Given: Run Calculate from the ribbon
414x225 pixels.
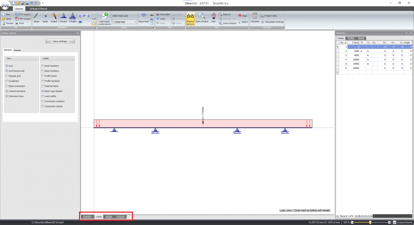Looking at the screenshot, I should tap(255, 17).
